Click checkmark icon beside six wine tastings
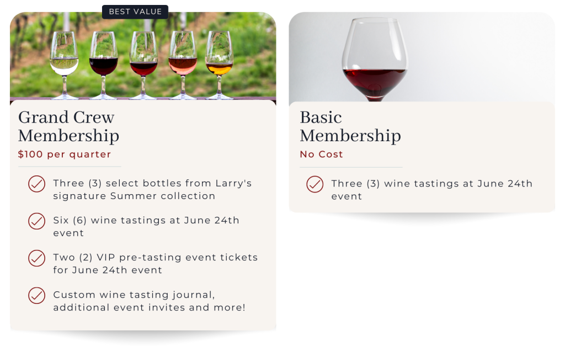 [37, 221]
